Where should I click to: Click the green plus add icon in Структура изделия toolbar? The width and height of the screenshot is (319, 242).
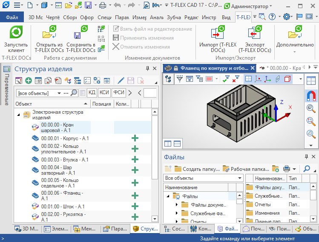(28, 80)
